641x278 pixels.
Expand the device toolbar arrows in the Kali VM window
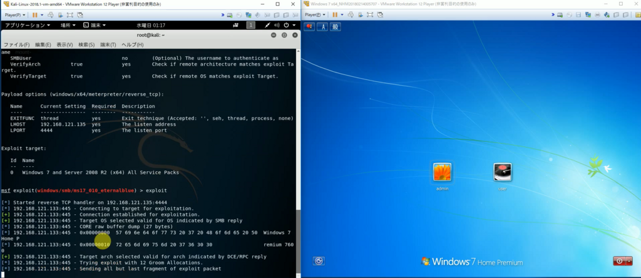pos(223,15)
